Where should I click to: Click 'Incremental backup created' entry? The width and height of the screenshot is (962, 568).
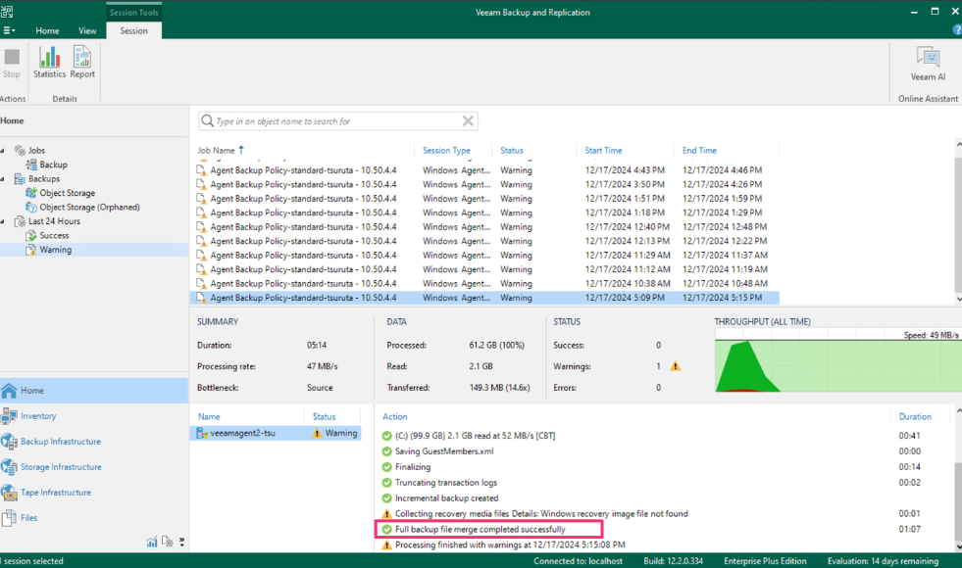(x=446, y=498)
